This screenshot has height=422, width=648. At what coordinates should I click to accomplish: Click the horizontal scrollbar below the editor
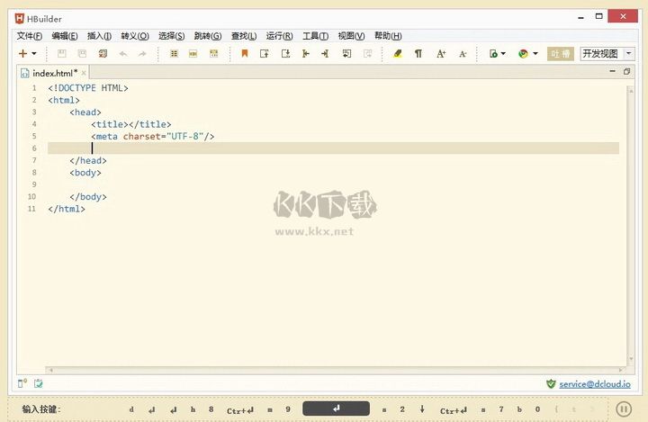(x=333, y=369)
